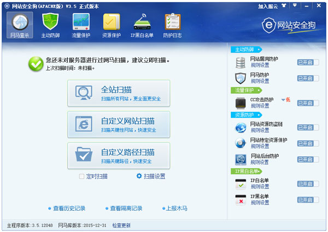The height and width of the screenshot is (232, 328).
Task: Open 查看历史记录 link
Action: click(x=69, y=208)
